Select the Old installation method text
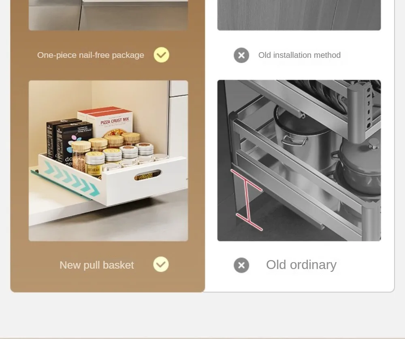This screenshot has width=405, height=339. (x=299, y=55)
